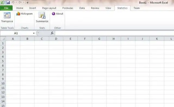Select the Statistics ribbon tab
The height and width of the screenshot is (107, 174).
[x=122, y=8]
